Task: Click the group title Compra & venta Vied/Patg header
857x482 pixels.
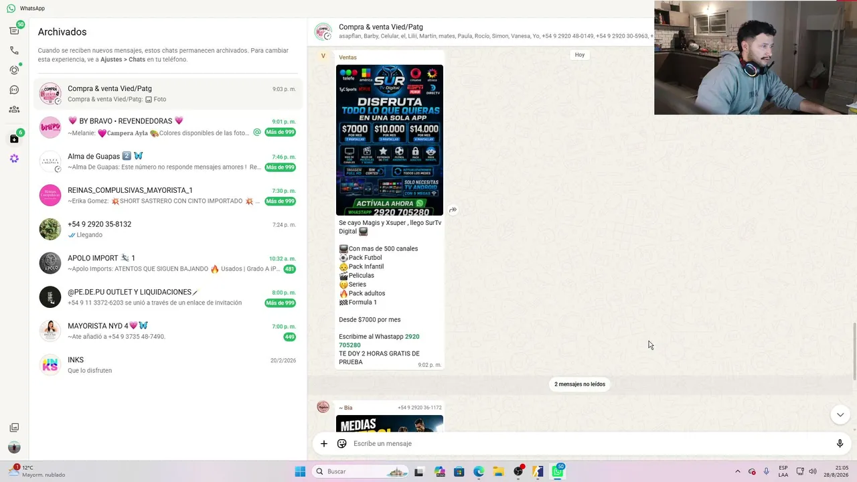Action: point(381,27)
